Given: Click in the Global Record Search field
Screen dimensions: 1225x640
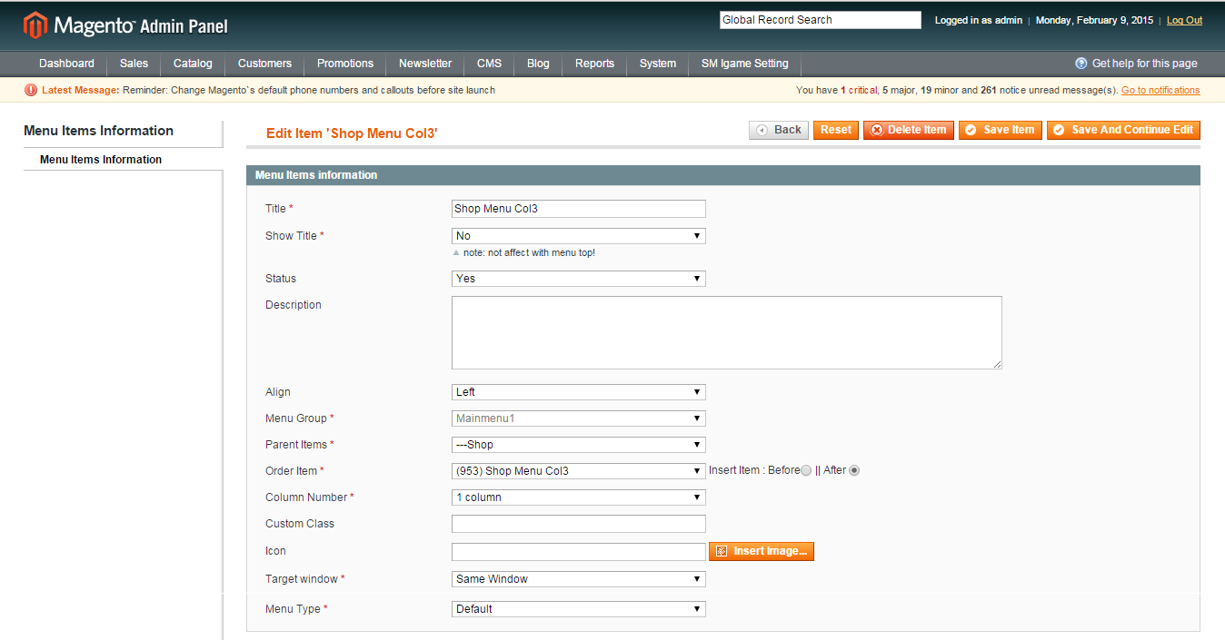Looking at the screenshot, I should [821, 20].
